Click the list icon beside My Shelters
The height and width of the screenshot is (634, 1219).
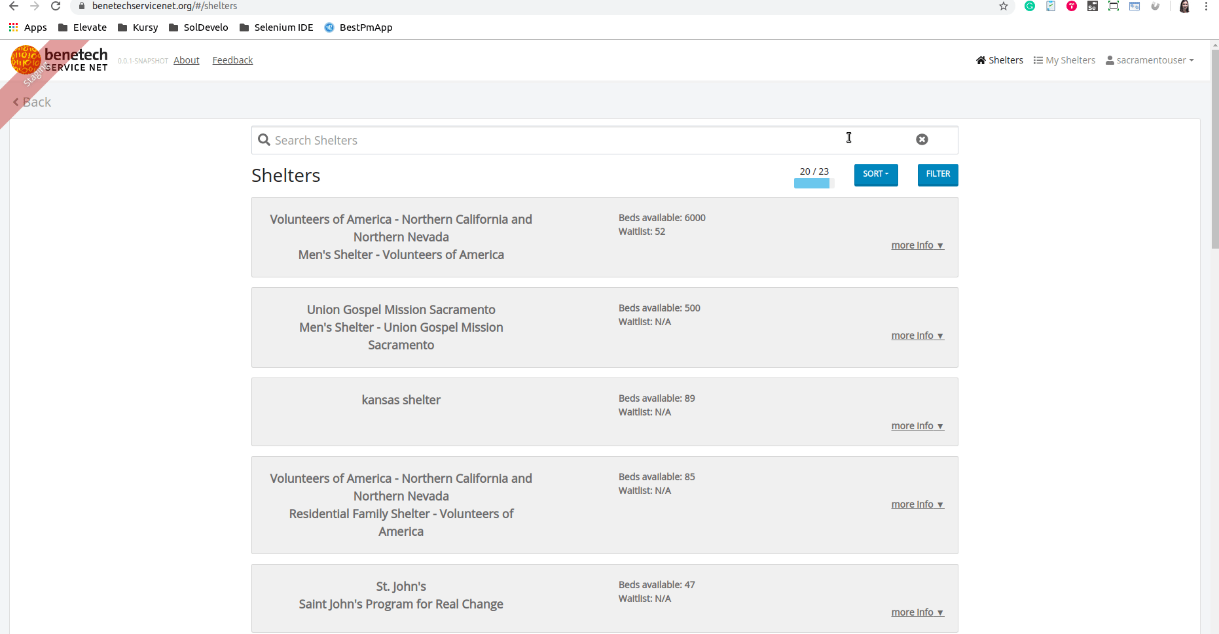(1038, 60)
